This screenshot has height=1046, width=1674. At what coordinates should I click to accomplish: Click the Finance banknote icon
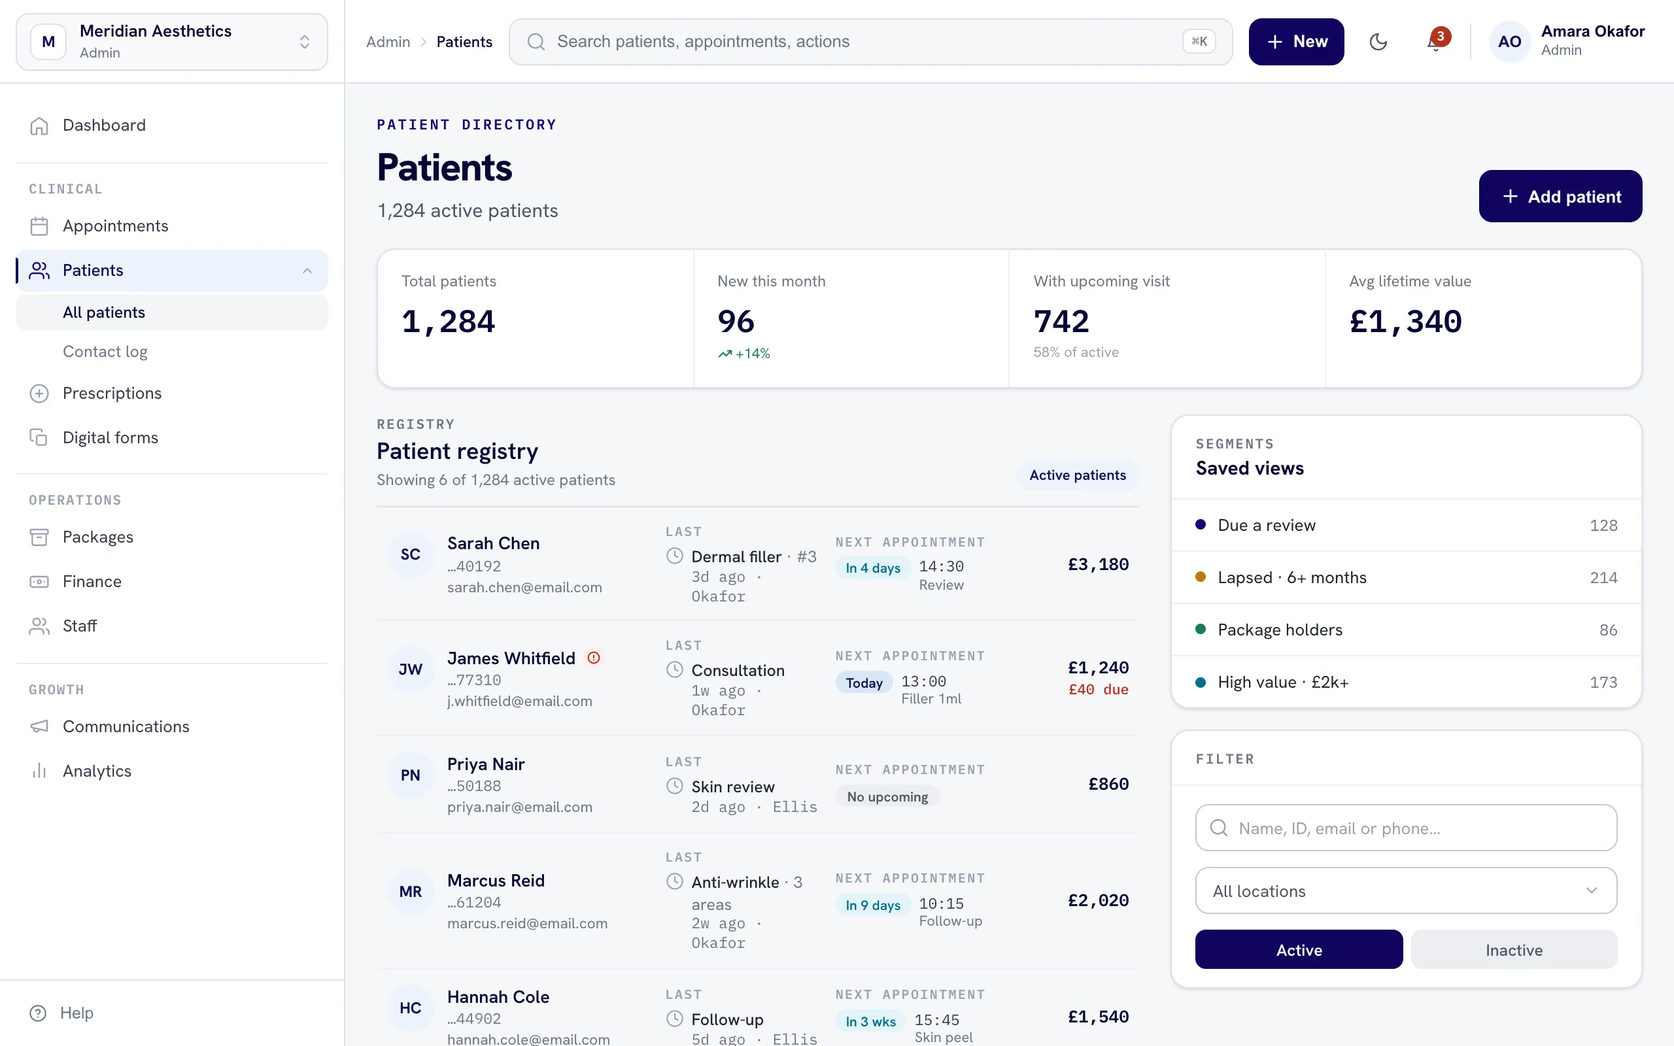[x=39, y=582]
